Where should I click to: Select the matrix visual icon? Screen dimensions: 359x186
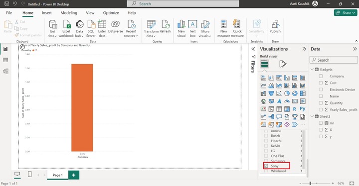287,109
